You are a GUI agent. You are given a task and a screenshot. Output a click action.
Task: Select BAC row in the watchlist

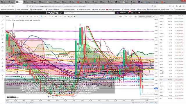click(x=171, y=64)
